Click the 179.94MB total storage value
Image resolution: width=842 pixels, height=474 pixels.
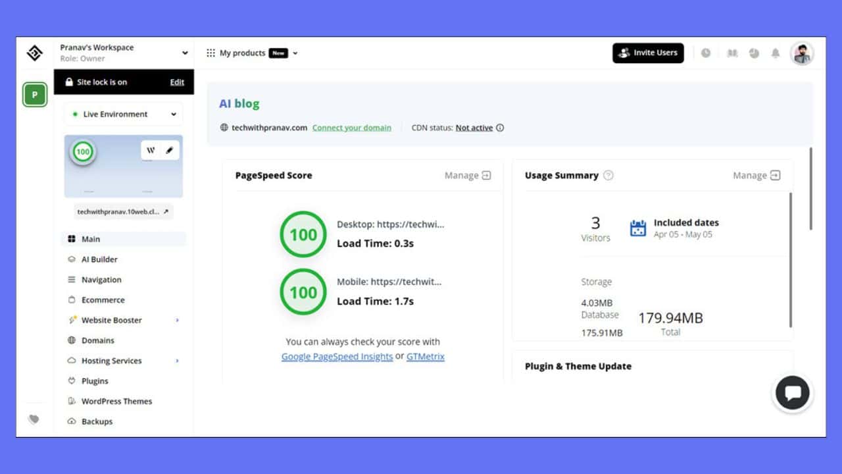[x=670, y=318]
